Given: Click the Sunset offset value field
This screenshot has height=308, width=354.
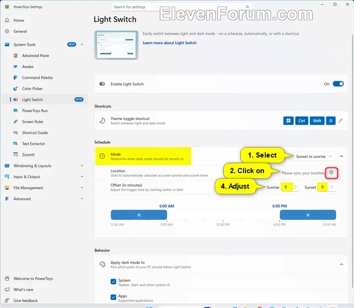Looking at the screenshot, I should point(323,187).
